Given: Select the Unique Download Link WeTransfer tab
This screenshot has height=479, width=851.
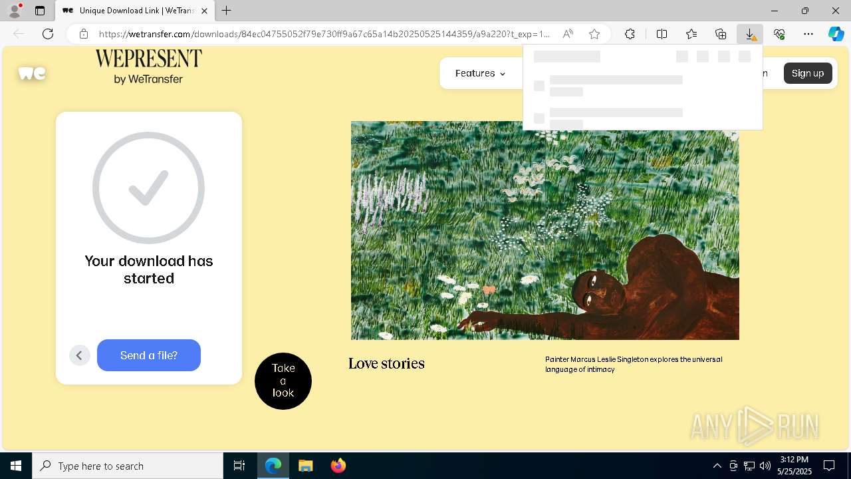Looking at the screenshot, I should click(x=135, y=11).
